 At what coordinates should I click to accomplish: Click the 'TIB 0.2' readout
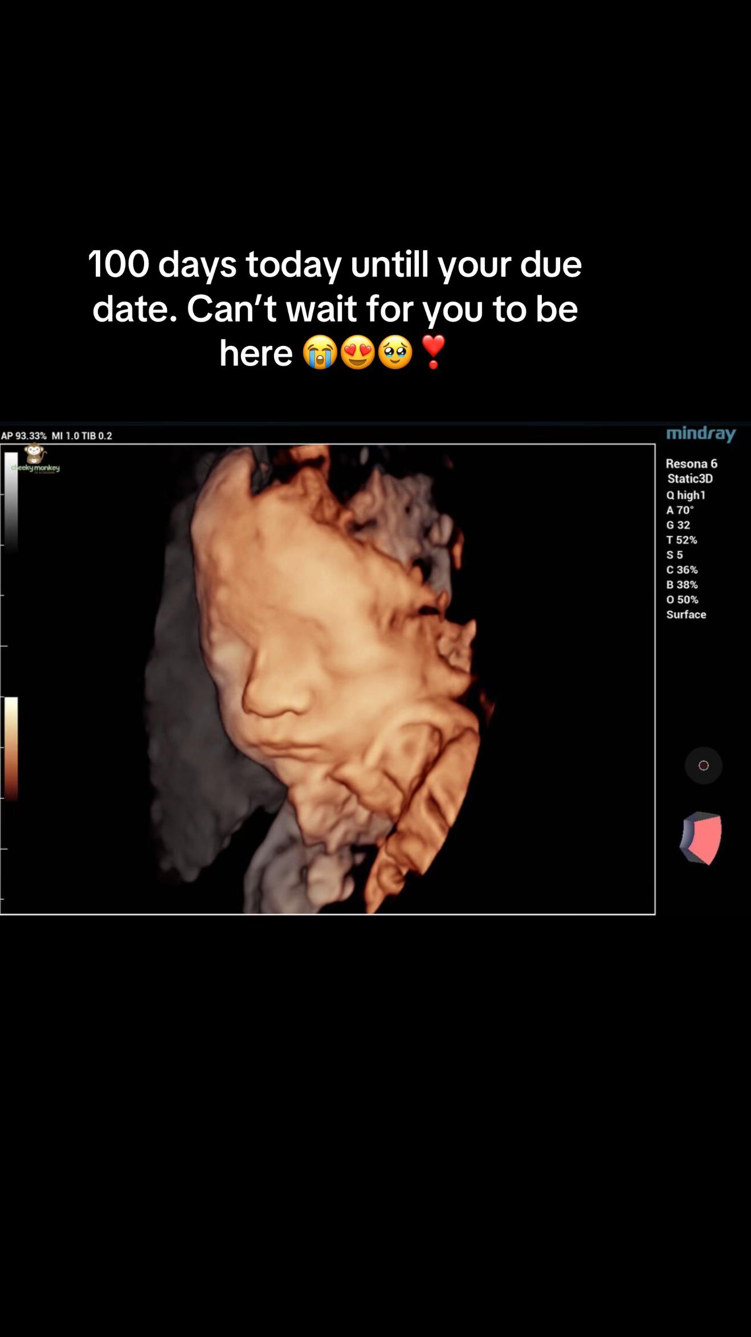click(x=97, y=436)
